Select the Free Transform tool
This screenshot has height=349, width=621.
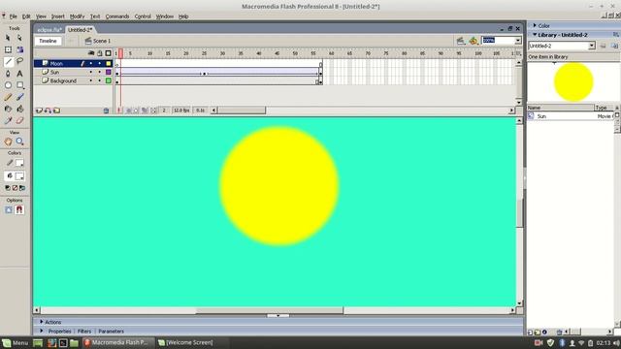(x=8, y=49)
